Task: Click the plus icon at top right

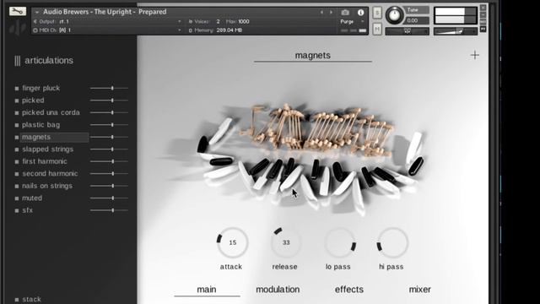Action: [474, 55]
